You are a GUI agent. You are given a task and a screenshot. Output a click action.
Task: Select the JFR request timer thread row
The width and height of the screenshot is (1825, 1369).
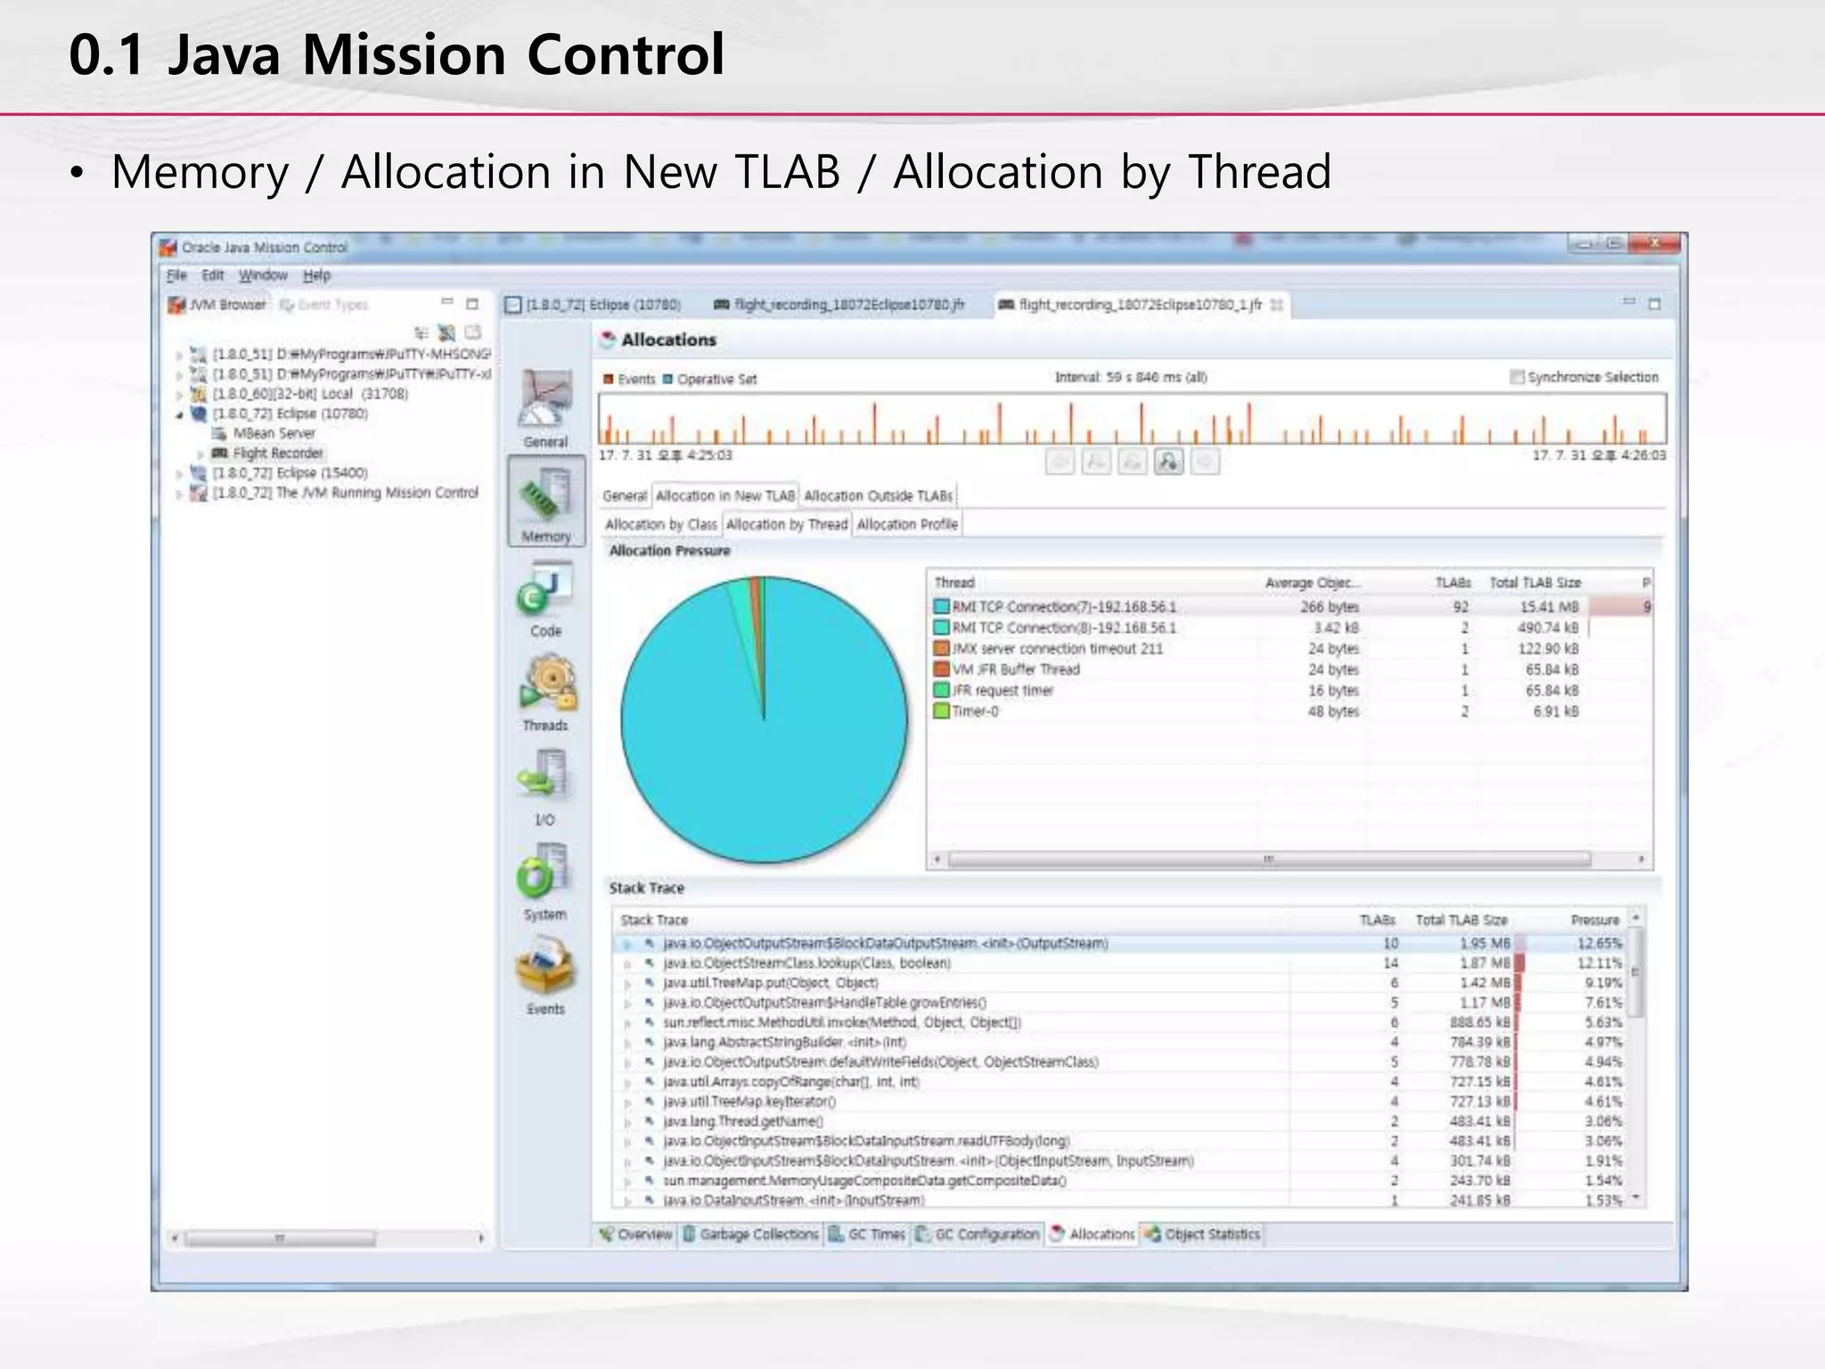click(1289, 691)
